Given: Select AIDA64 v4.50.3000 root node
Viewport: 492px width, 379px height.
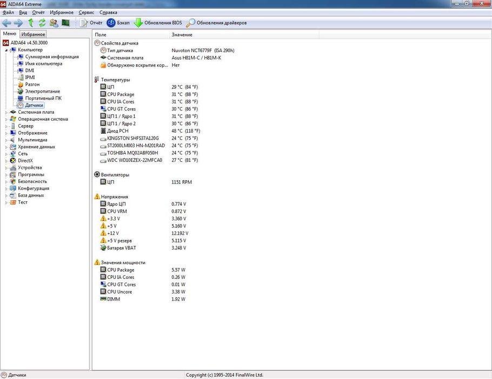Looking at the screenshot, I should [29, 43].
